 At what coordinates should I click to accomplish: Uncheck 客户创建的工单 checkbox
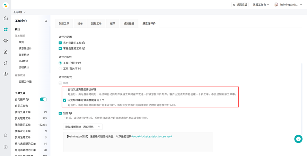(60, 43)
